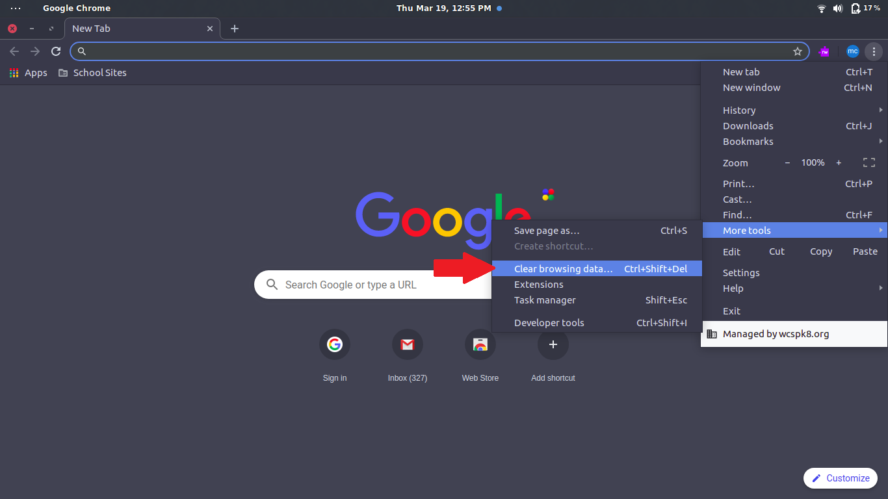
Task: Increase zoom with the plus button
Action: point(839,163)
